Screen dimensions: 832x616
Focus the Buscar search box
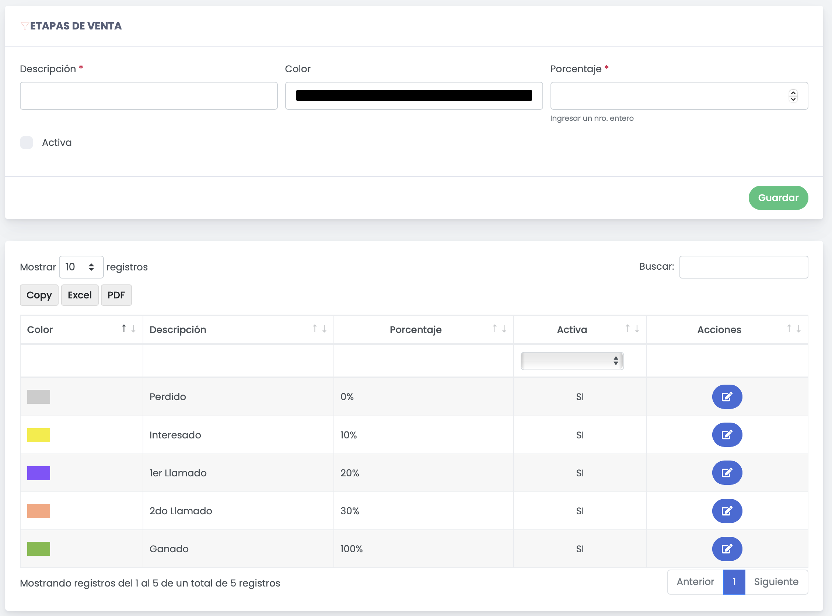[x=744, y=267]
